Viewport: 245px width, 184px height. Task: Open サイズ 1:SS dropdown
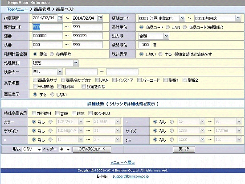[191, 130]
